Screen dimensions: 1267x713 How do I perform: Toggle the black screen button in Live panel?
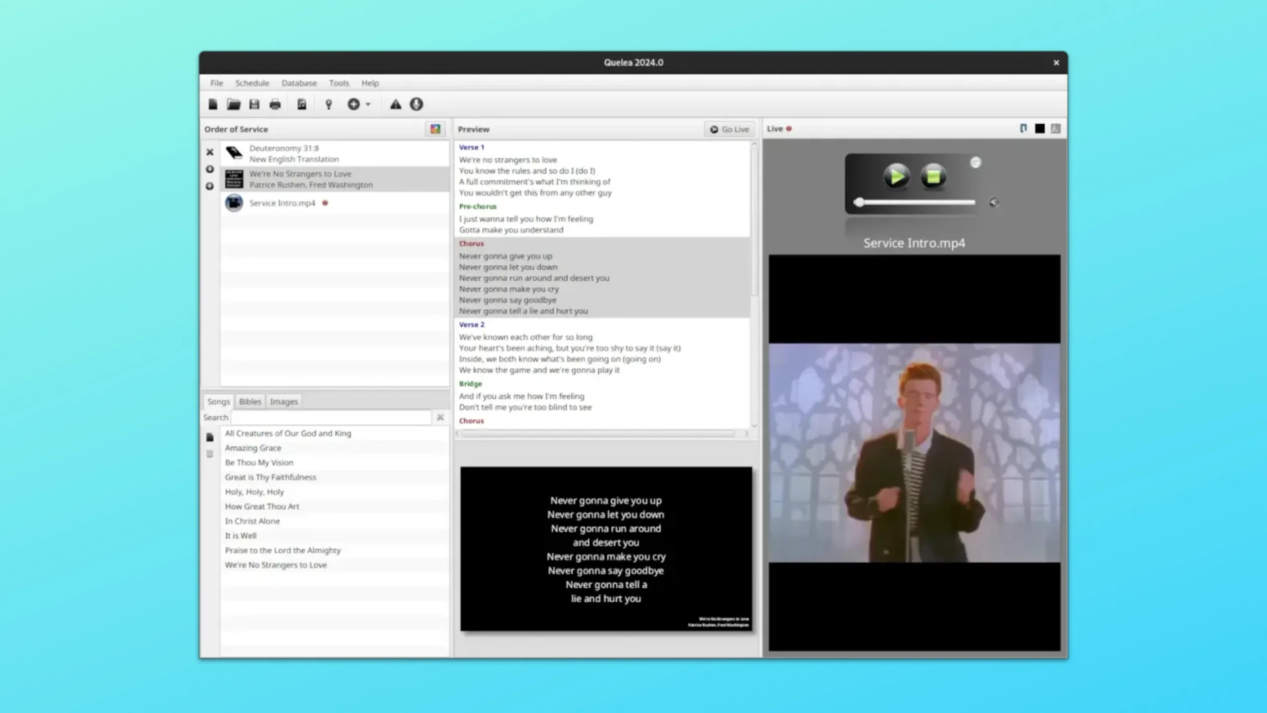(1040, 129)
